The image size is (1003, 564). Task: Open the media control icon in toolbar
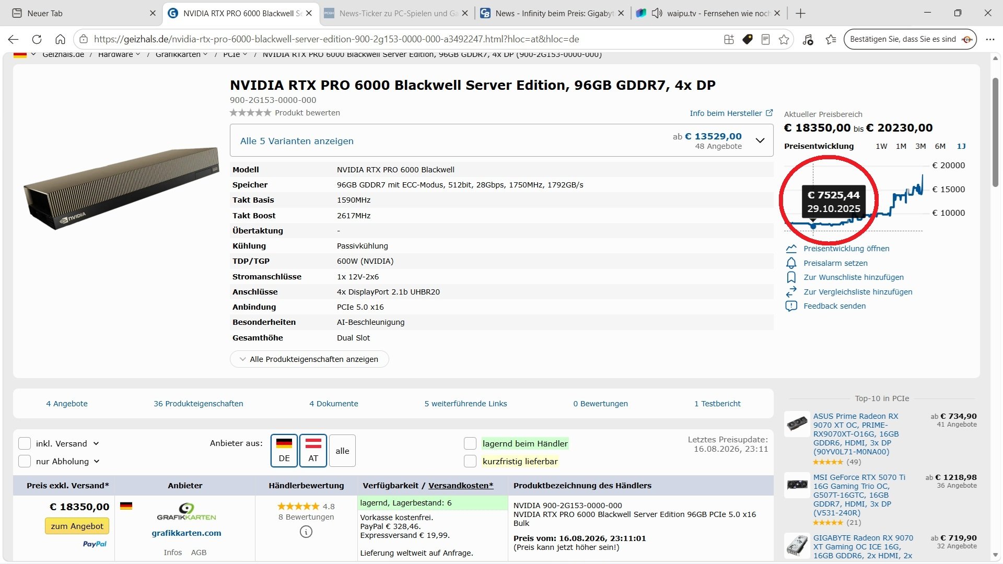tap(808, 39)
